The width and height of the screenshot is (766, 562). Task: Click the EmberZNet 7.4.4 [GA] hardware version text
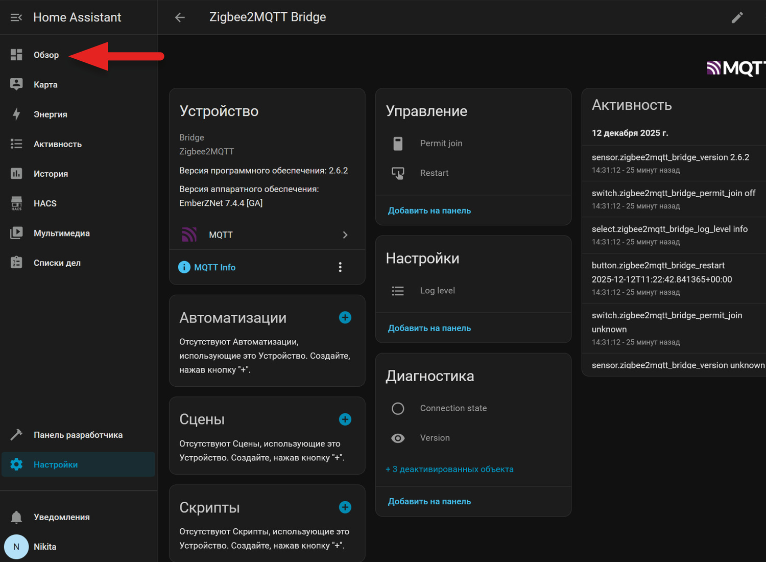pyautogui.click(x=221, y=203)
